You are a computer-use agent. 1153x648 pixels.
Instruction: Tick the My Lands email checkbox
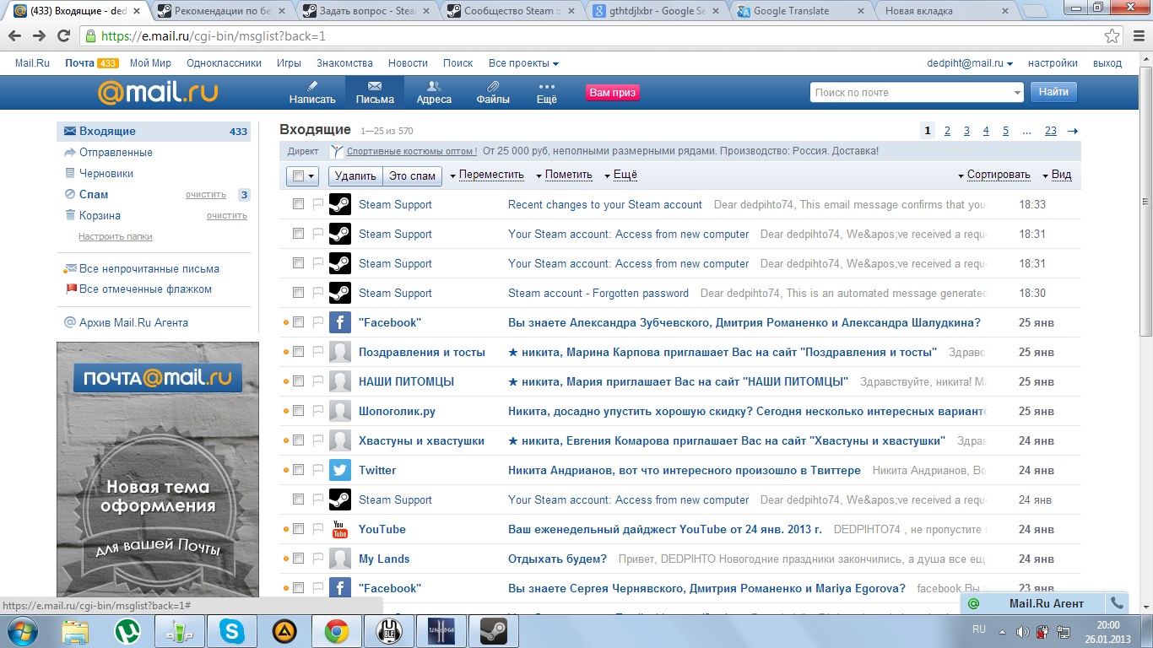[x=298, y=559]
